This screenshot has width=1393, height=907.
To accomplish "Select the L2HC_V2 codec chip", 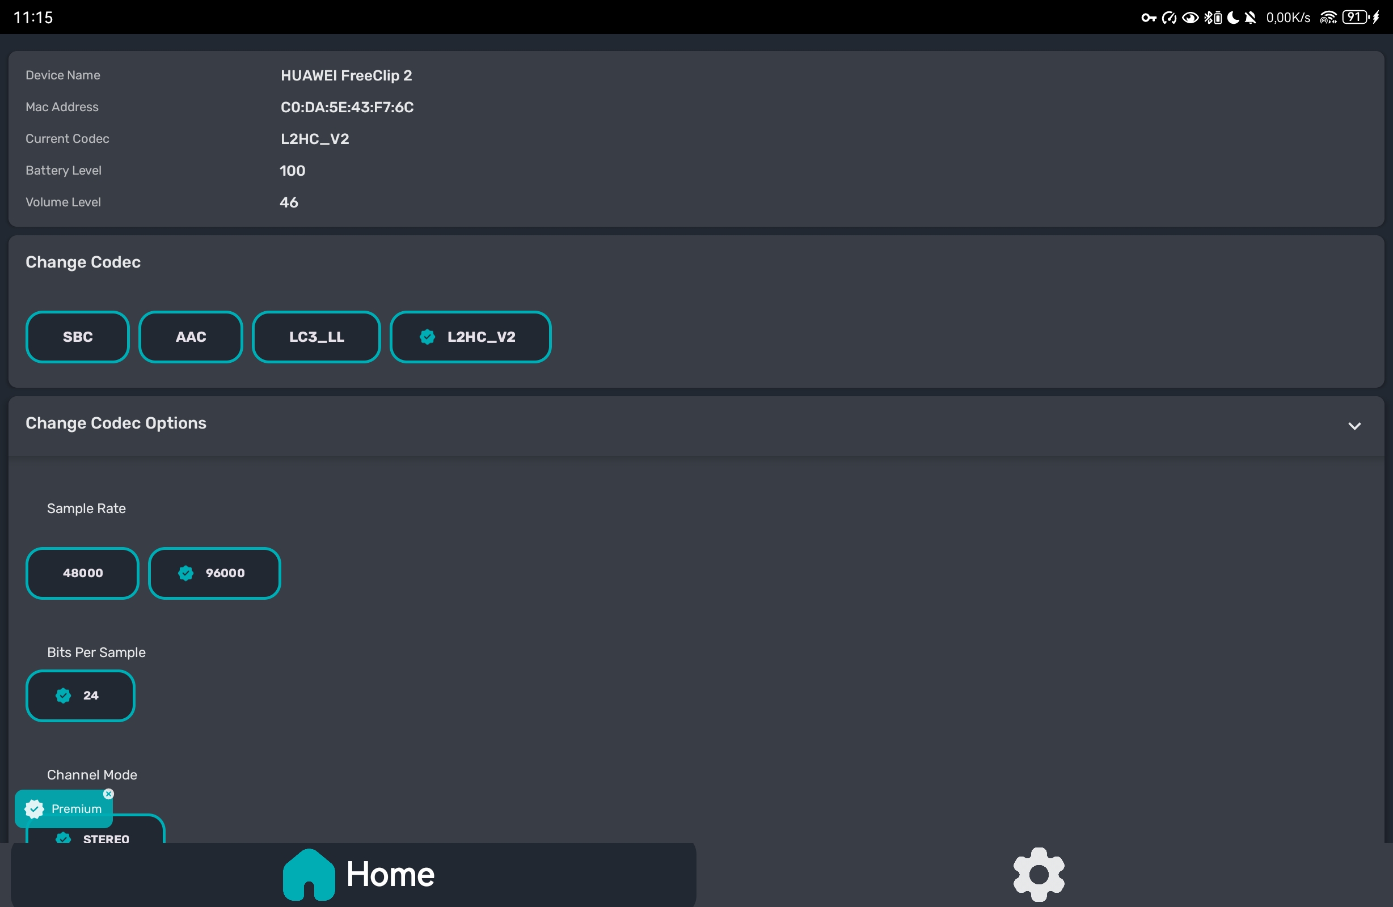I will click(471, 337).
